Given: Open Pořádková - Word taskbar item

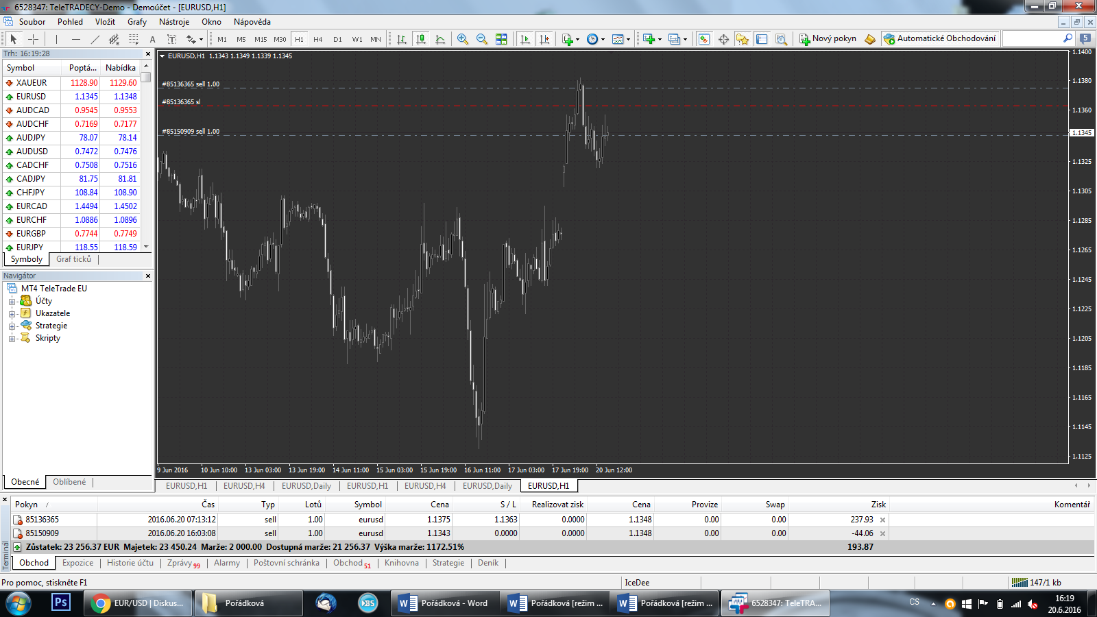Looking at the screenshot, I should pyautogui.click(x=446, y=603).
